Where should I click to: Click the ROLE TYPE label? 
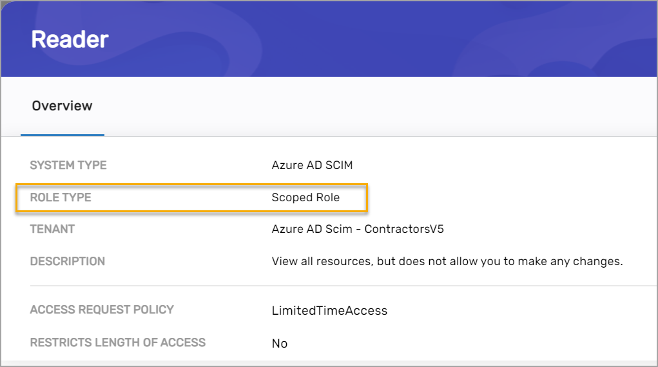[61, 197]
